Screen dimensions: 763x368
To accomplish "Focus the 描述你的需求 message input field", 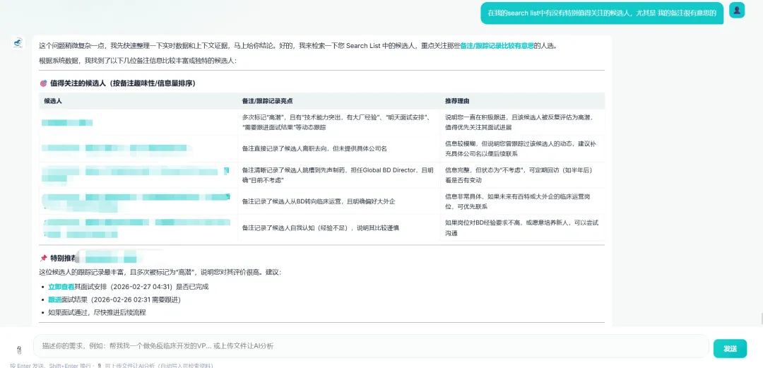I will pos(371,346).
